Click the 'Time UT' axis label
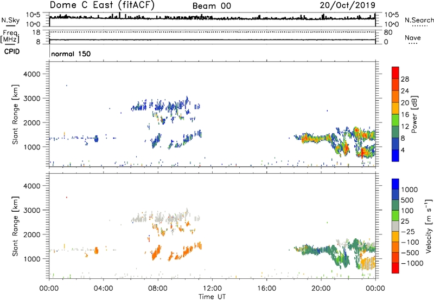The image size is (434, 300). [212, 297]
